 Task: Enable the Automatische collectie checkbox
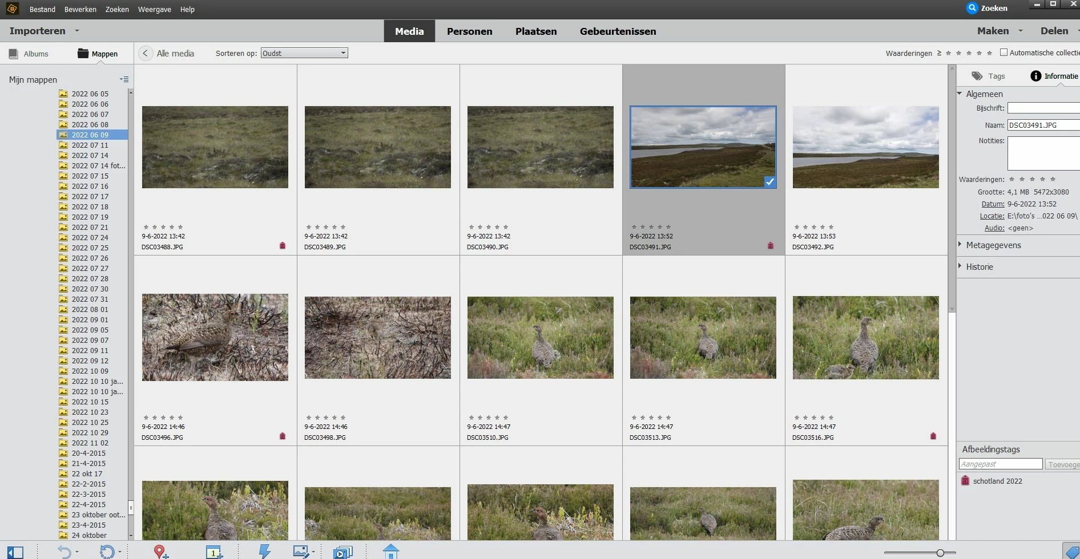pyautogui.click(x=1004, y=52)
